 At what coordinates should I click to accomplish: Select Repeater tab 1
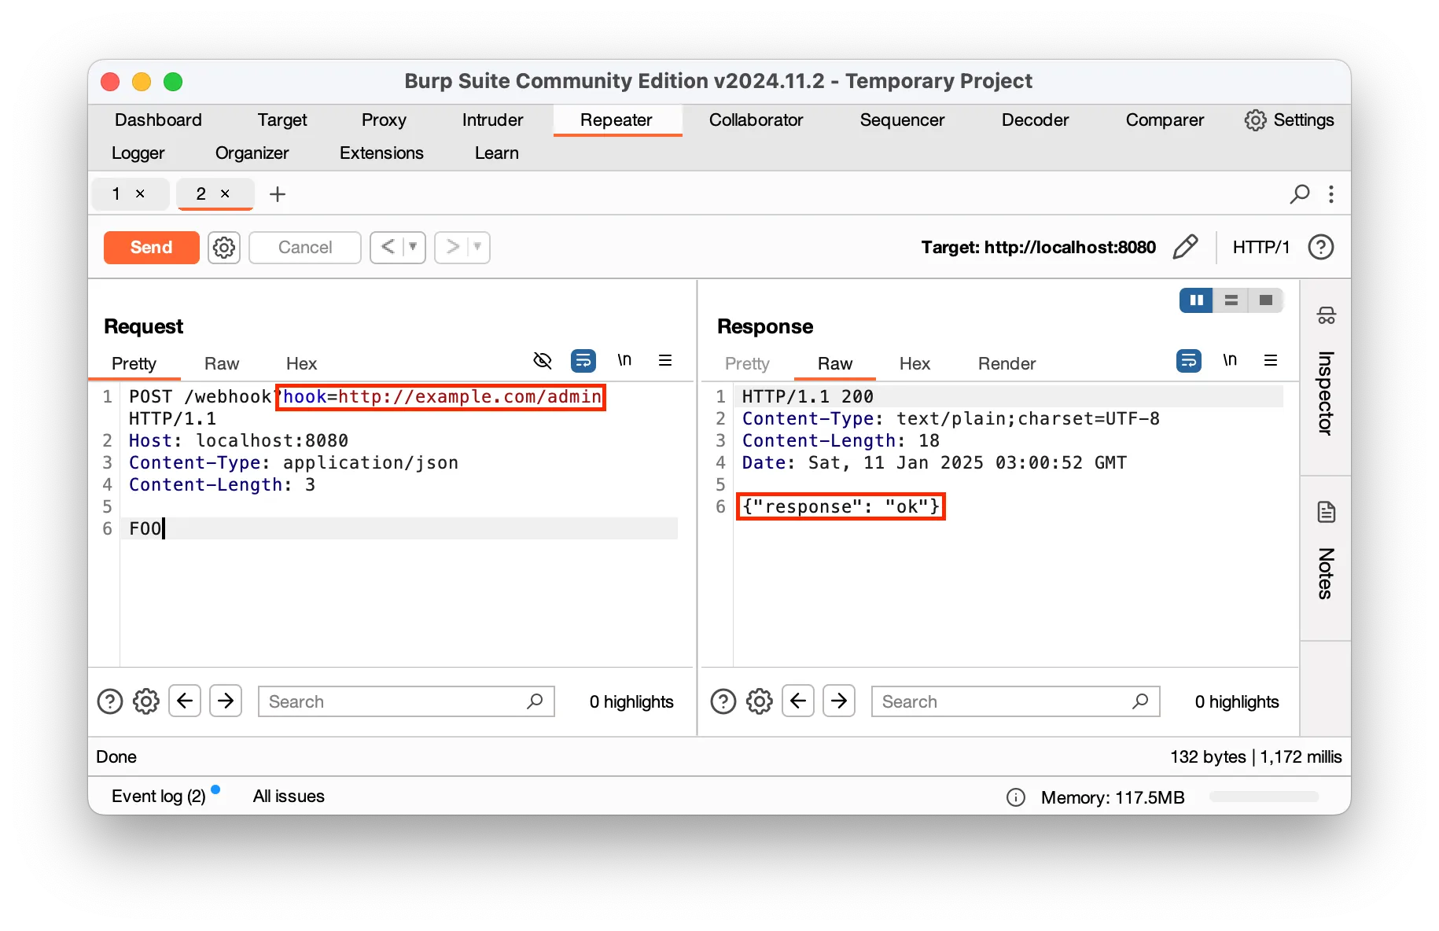pos(116,193)
